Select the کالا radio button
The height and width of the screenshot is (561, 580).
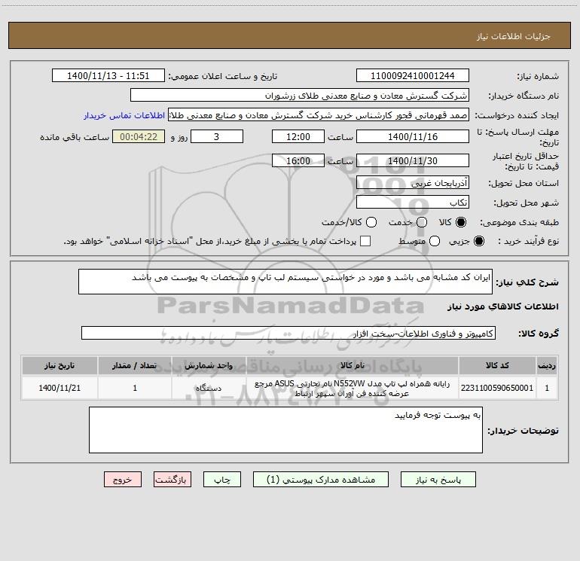(x=461, y=222)
